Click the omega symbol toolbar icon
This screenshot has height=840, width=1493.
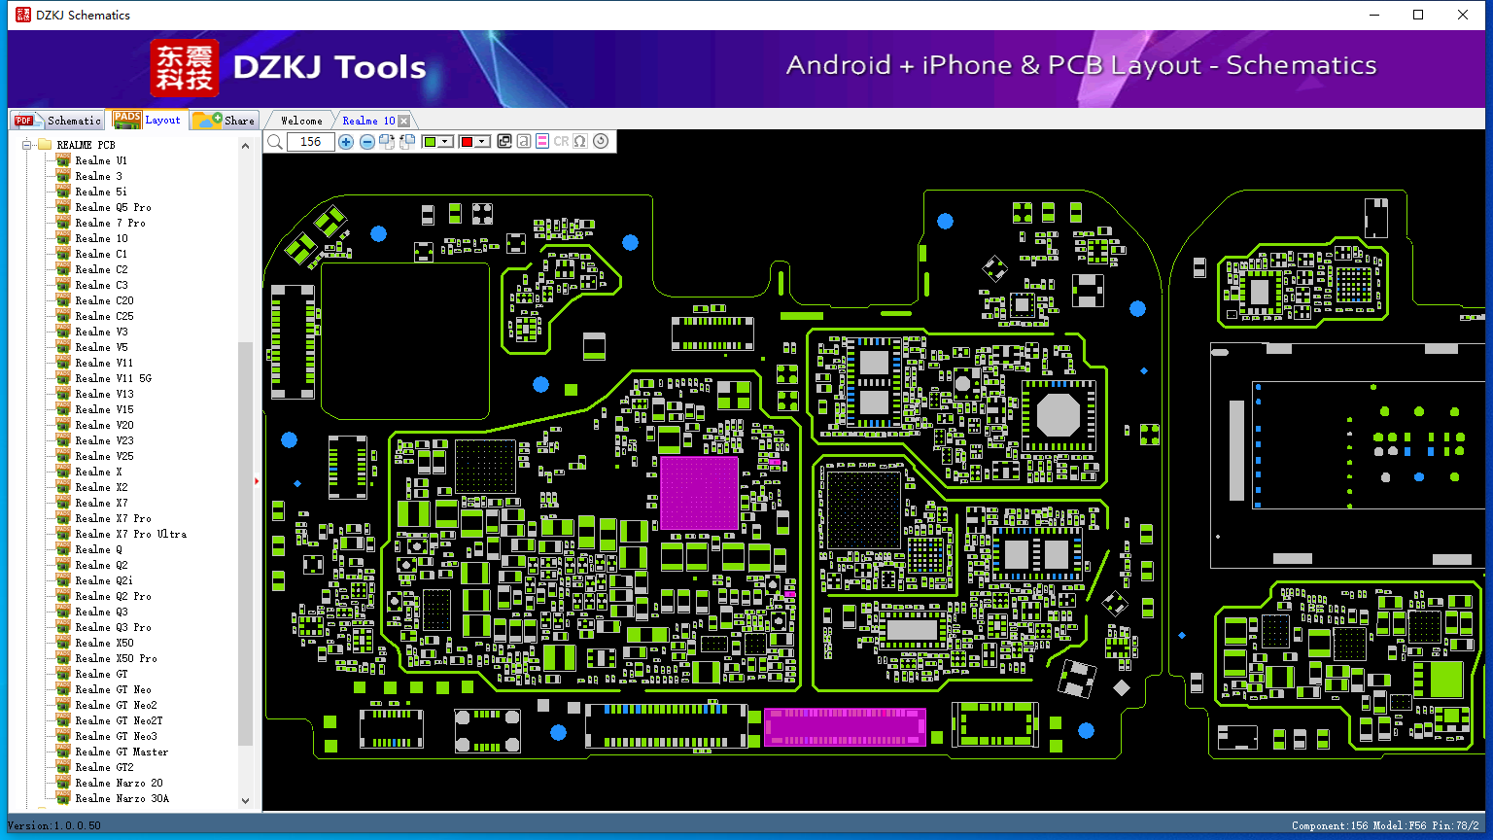[580, 142]
